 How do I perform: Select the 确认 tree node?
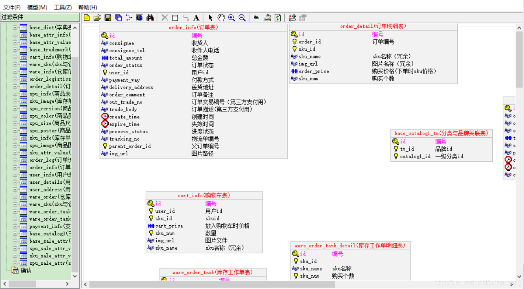pos(26,270)
